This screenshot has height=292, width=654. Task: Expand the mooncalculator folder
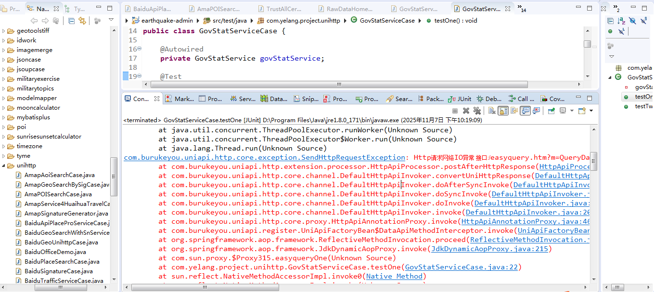(4, 108)
